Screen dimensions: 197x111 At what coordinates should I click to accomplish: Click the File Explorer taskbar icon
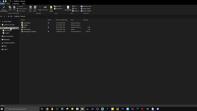click(x=82, y=109)
